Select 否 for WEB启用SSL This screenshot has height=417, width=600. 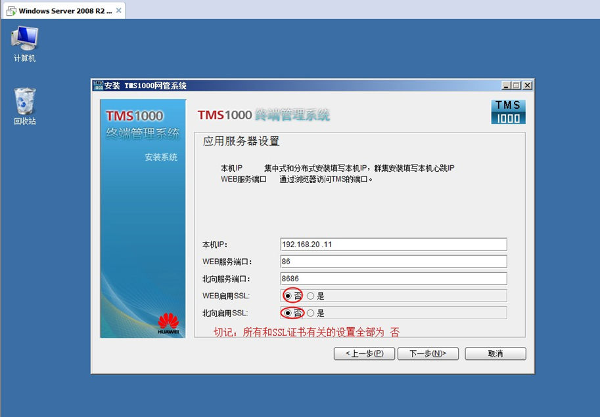click(288, 296)
